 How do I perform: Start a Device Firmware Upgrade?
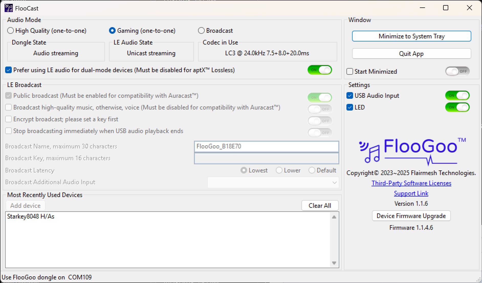411,216
